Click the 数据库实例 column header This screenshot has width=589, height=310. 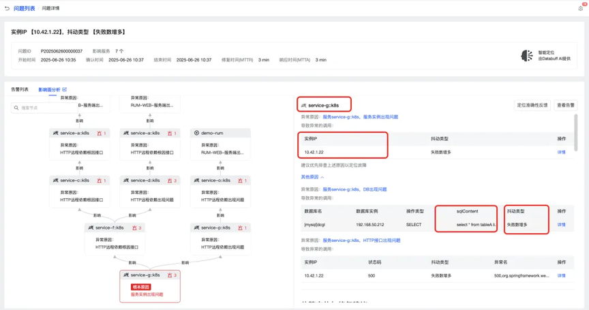click(367, 211)
